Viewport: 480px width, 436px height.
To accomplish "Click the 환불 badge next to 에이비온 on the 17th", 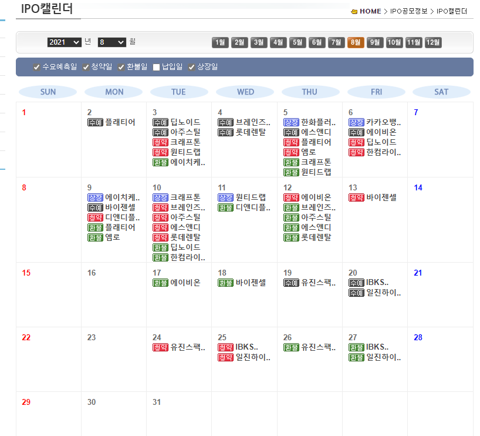I will click(x=160, y=283).
